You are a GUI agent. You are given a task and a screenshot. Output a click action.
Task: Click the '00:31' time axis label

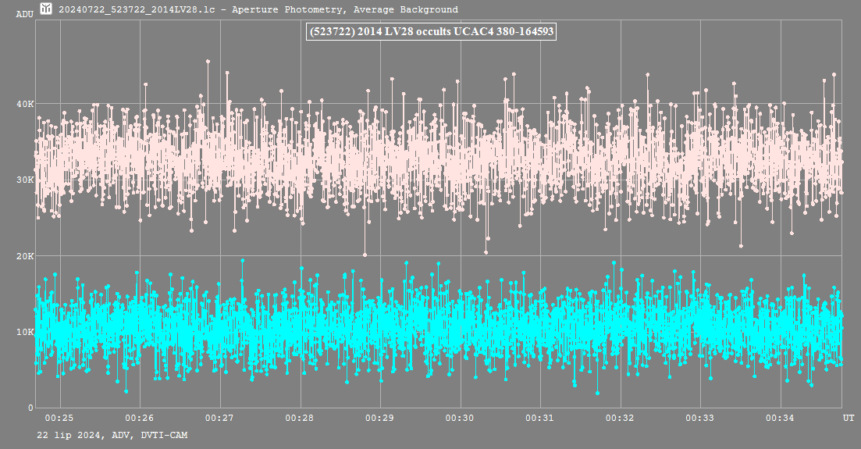tap(539, 419)
